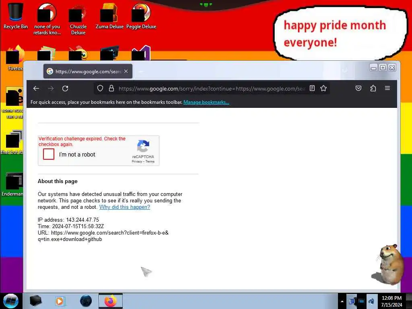Reload the page with the refresh icon
The width and height of the screenshot is (412, 309).
click(65, 89)
